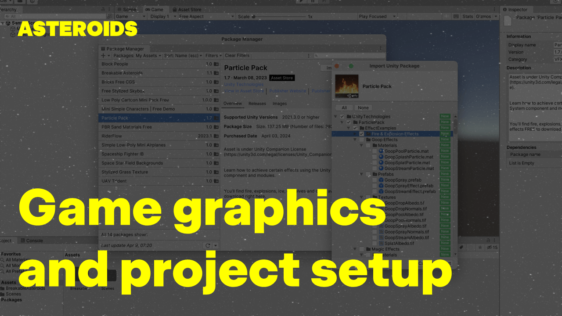
Task: Click the Clear Filters button
Action: coord(237,56)
